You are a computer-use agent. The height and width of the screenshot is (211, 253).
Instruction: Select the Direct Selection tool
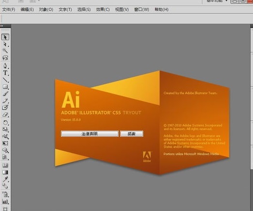5,44
